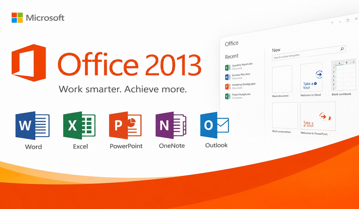Maximize the Office window
Screen dimensions: 359x209
[348, 20]
